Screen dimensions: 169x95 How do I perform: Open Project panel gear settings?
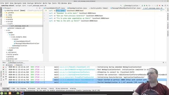click(40, 8)
